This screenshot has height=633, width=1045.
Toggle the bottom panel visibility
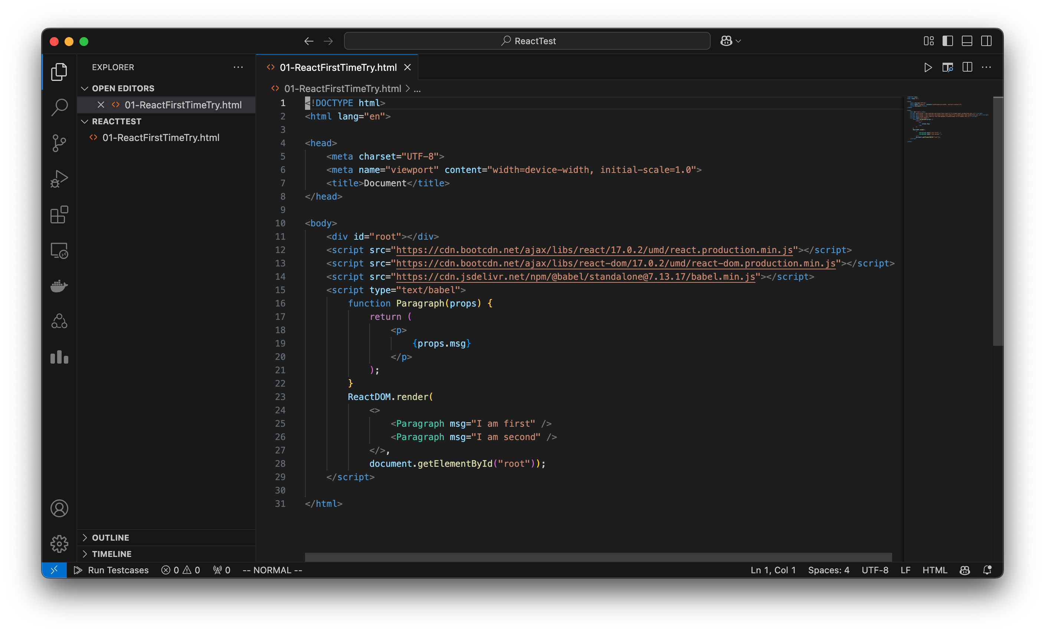tap(967, 41)
